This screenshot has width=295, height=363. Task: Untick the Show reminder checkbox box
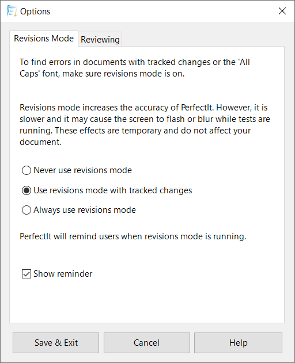(27, 274)
